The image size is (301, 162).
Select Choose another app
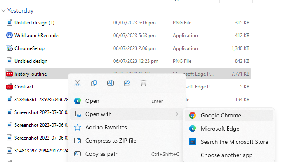(x=228, y=155)
